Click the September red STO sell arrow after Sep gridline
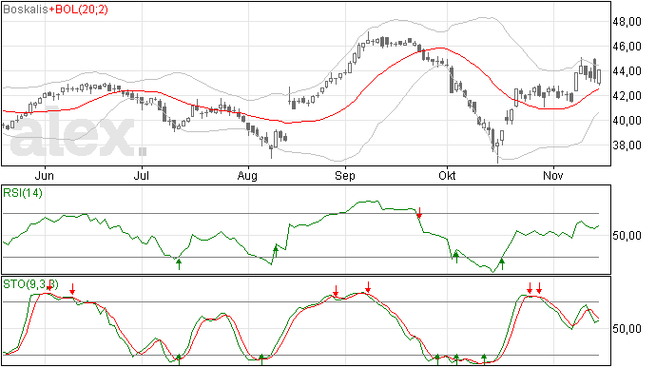The width and height of the screenshot is (656, 368). tap(368, 287)
